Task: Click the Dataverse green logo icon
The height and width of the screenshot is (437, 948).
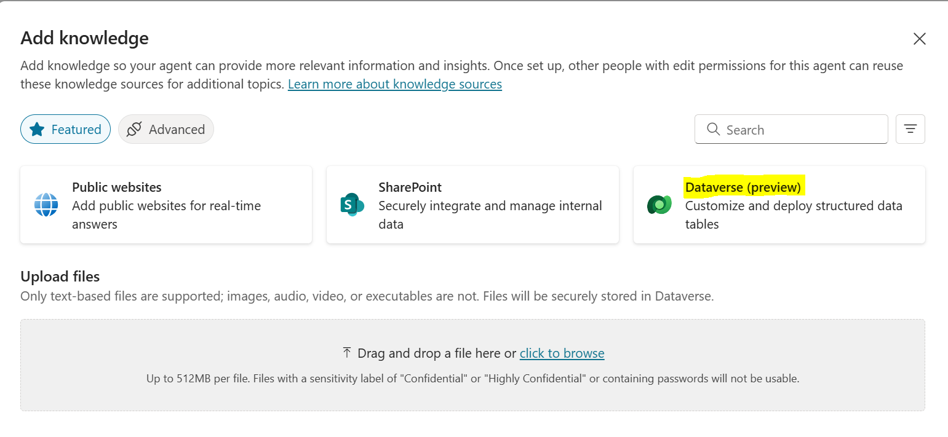Action: [659, 205]
